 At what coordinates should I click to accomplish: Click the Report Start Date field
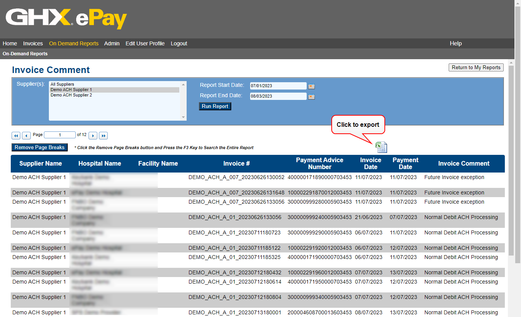278,86
